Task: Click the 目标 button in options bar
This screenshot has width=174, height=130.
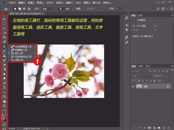Action: click(x=67, y=9)
